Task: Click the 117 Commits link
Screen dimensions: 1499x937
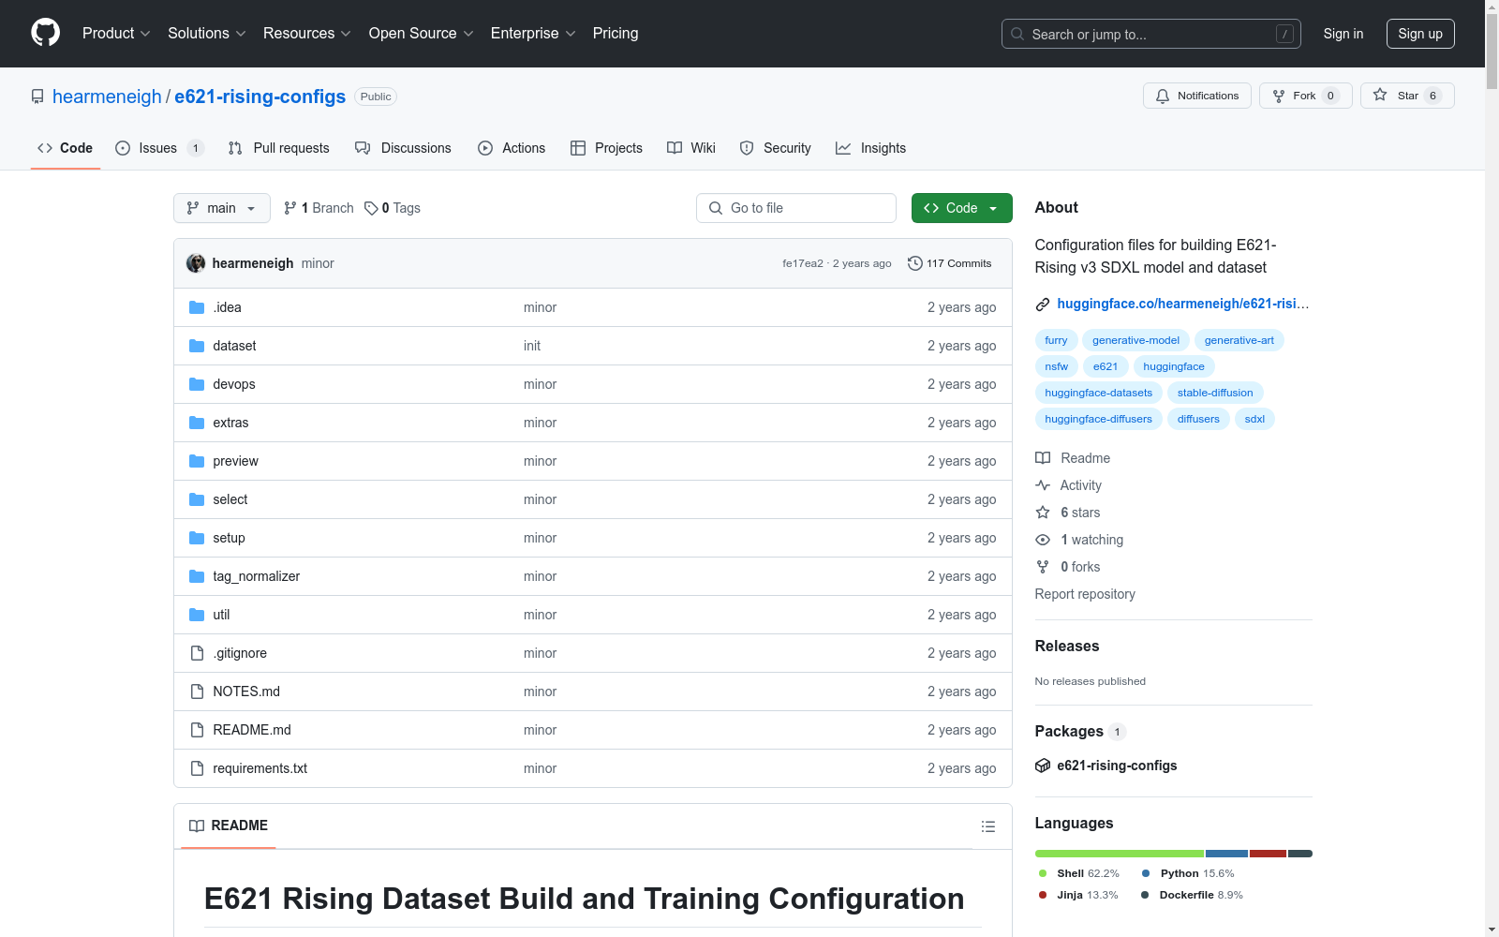Action: [950, 263]
